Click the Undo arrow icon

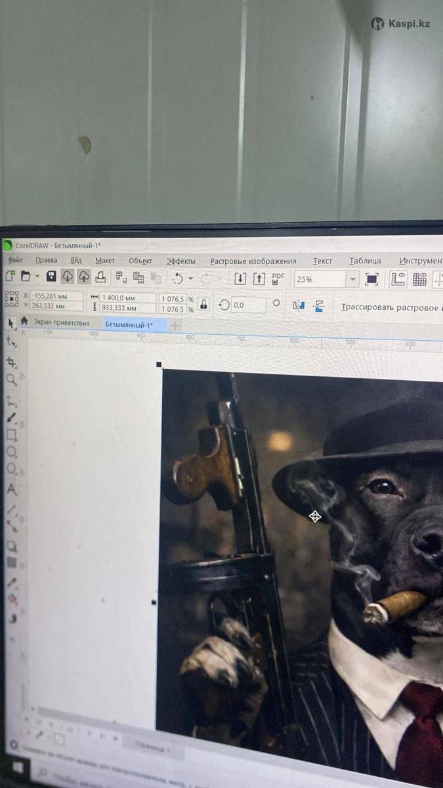point(177,278)
